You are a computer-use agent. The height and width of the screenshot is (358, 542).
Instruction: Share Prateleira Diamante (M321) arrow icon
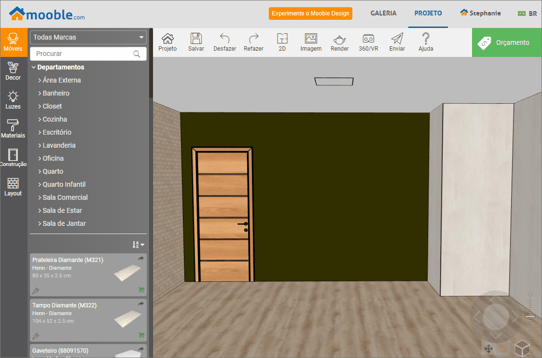point(140,259)
